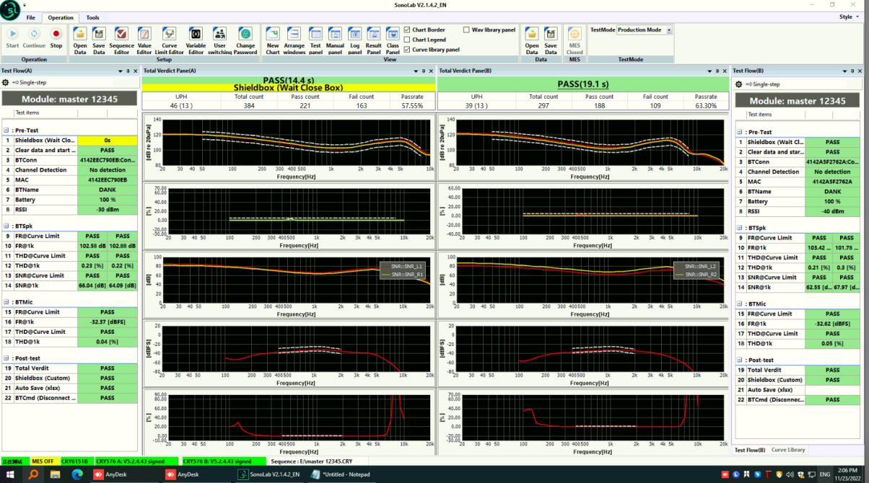Open the Sequence Editor

[121, 37]
